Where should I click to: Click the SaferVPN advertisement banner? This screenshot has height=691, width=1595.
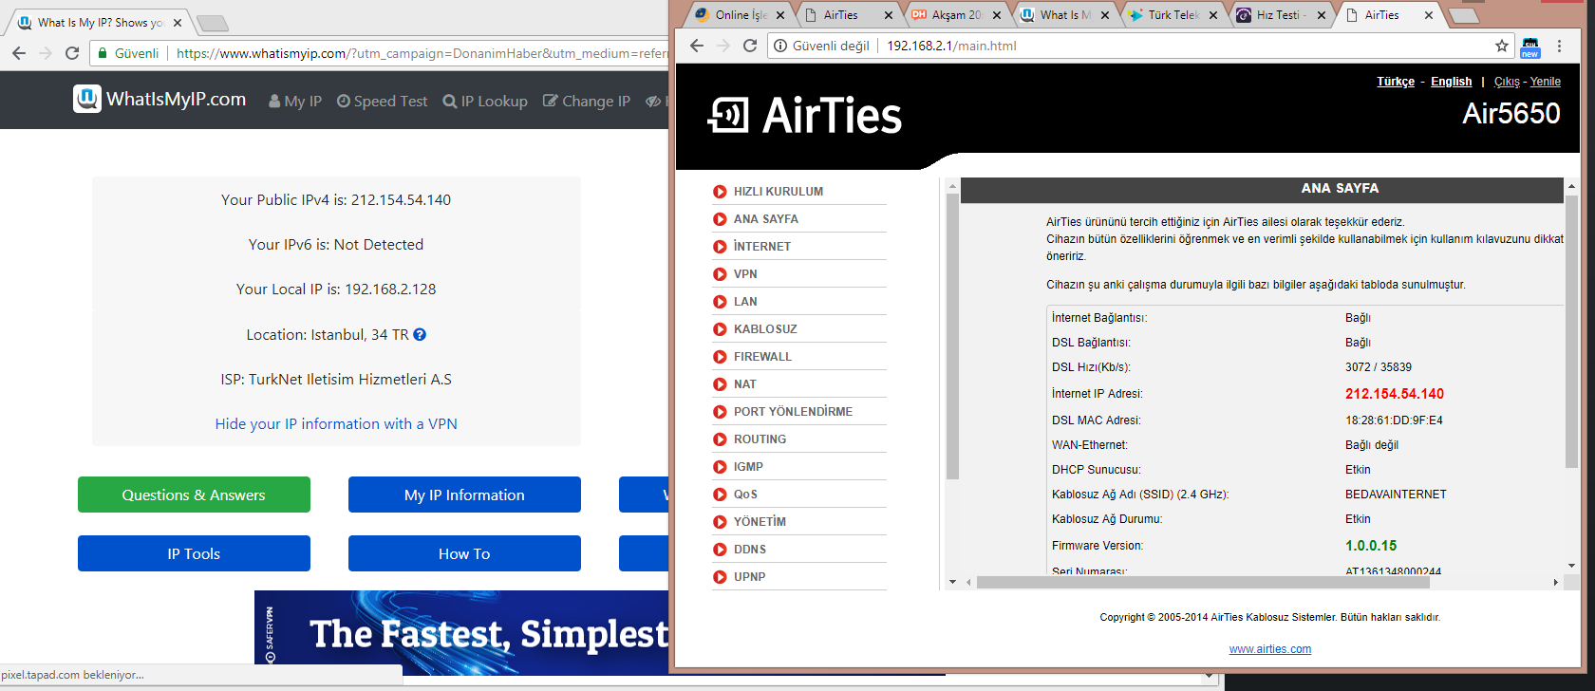pyautogui.click(x=461, y=632)
